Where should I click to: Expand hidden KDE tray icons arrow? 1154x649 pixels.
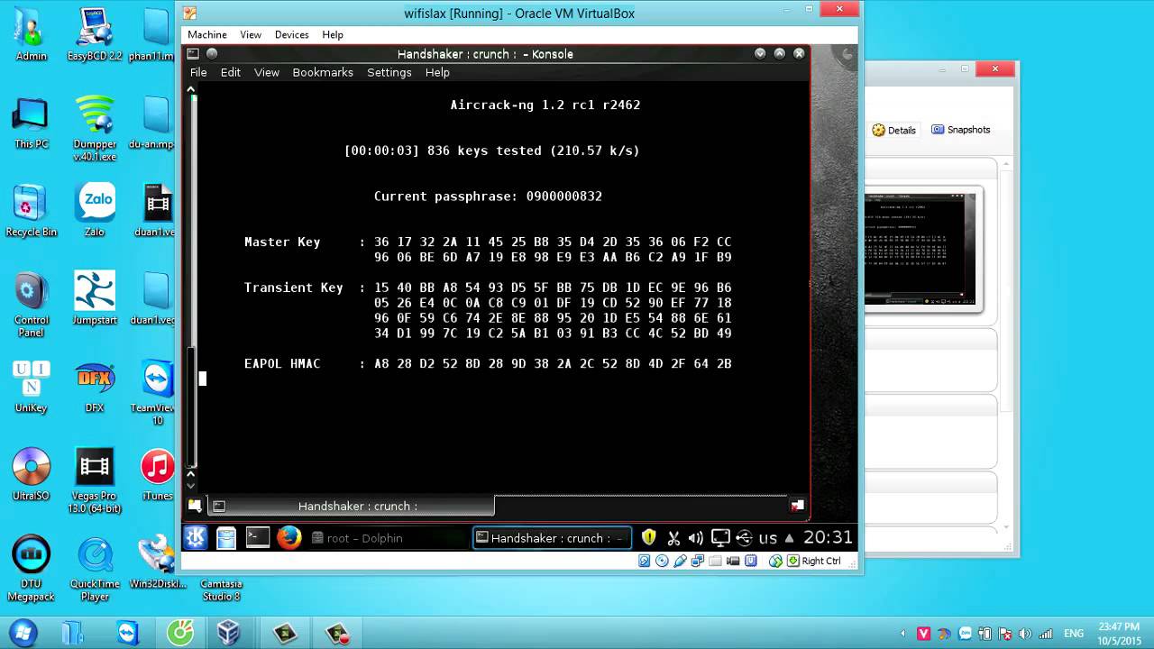tap(790, 538)
